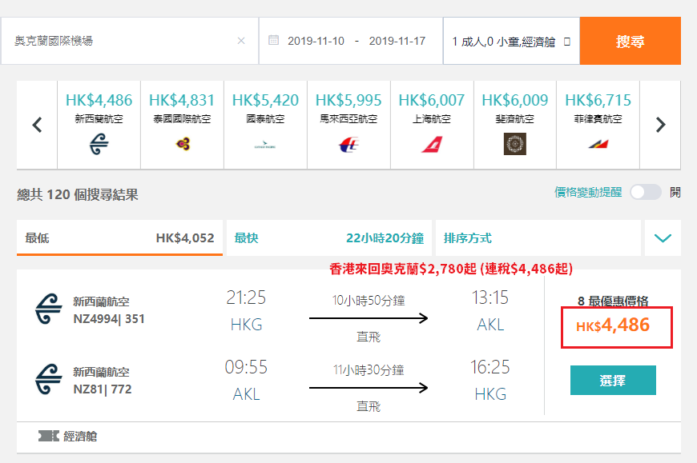Filter by HK$6,007 上海航空 price
697x463 pixels.
pyautogui.click(x=432, y=100)
